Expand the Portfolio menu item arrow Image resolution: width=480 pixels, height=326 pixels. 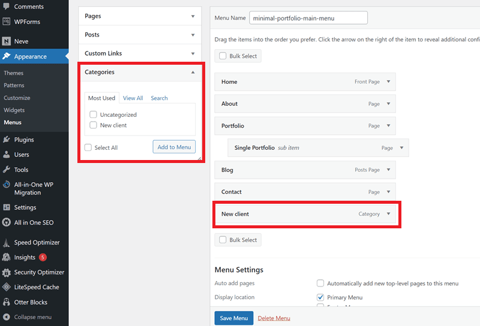coord(388,126)
